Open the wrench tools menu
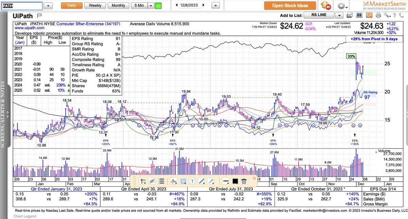The image size is (408, 219). coord(387,15)
